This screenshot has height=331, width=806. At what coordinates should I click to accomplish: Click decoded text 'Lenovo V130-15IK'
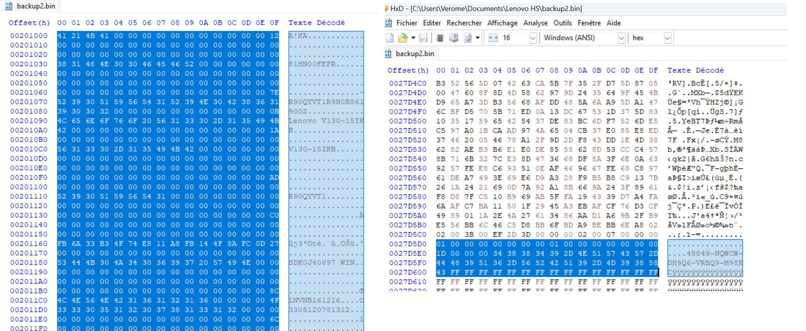click(x=326, y=121)
